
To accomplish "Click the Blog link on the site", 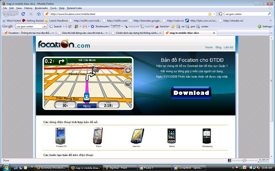I will (218, 47).
